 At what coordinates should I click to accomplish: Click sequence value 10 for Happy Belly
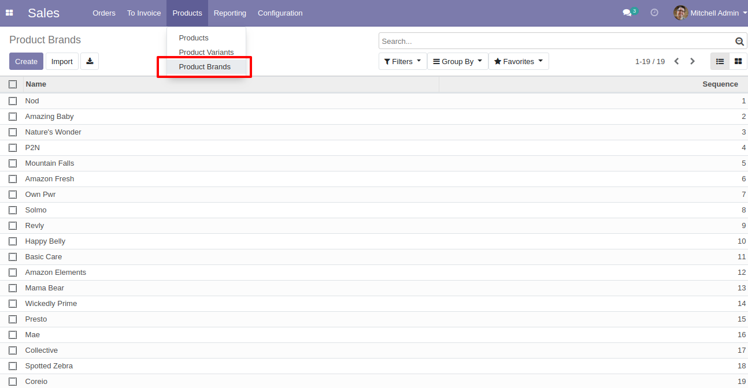742,241
